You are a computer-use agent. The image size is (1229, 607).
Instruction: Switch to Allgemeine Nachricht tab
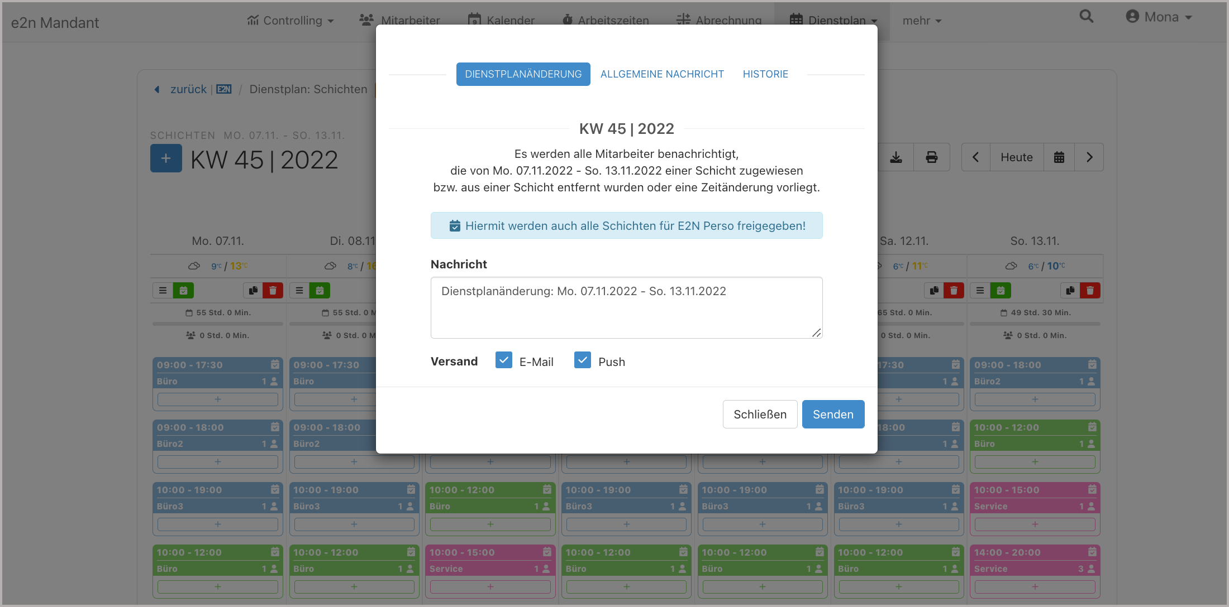662,74
